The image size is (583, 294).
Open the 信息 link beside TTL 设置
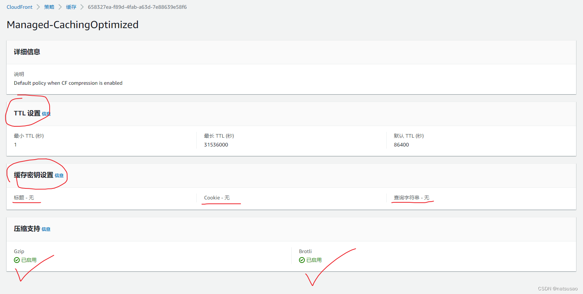pyautogui.click(x=46, y=114)
